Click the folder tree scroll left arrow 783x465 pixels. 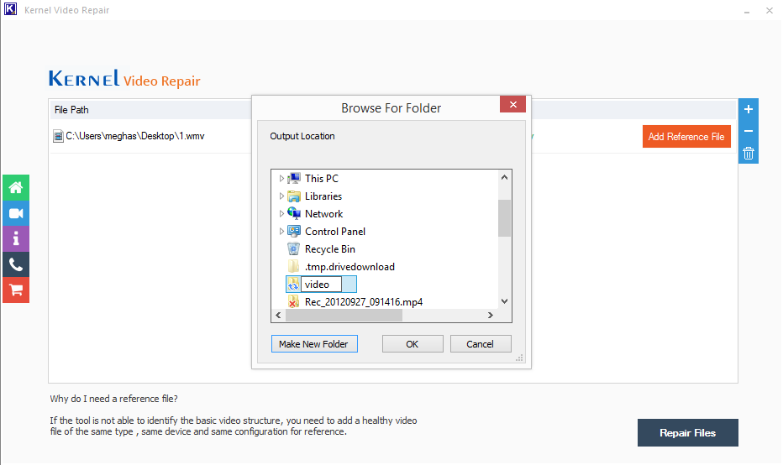pyautogui.click(x=278, y=316)
